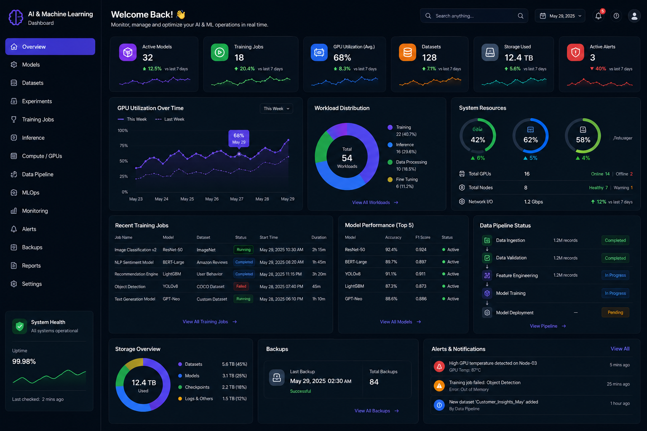The image size is (647, 431).
Task: Click View All Training Jobs link
Action: pyautogui.click(x=210, y=322)
